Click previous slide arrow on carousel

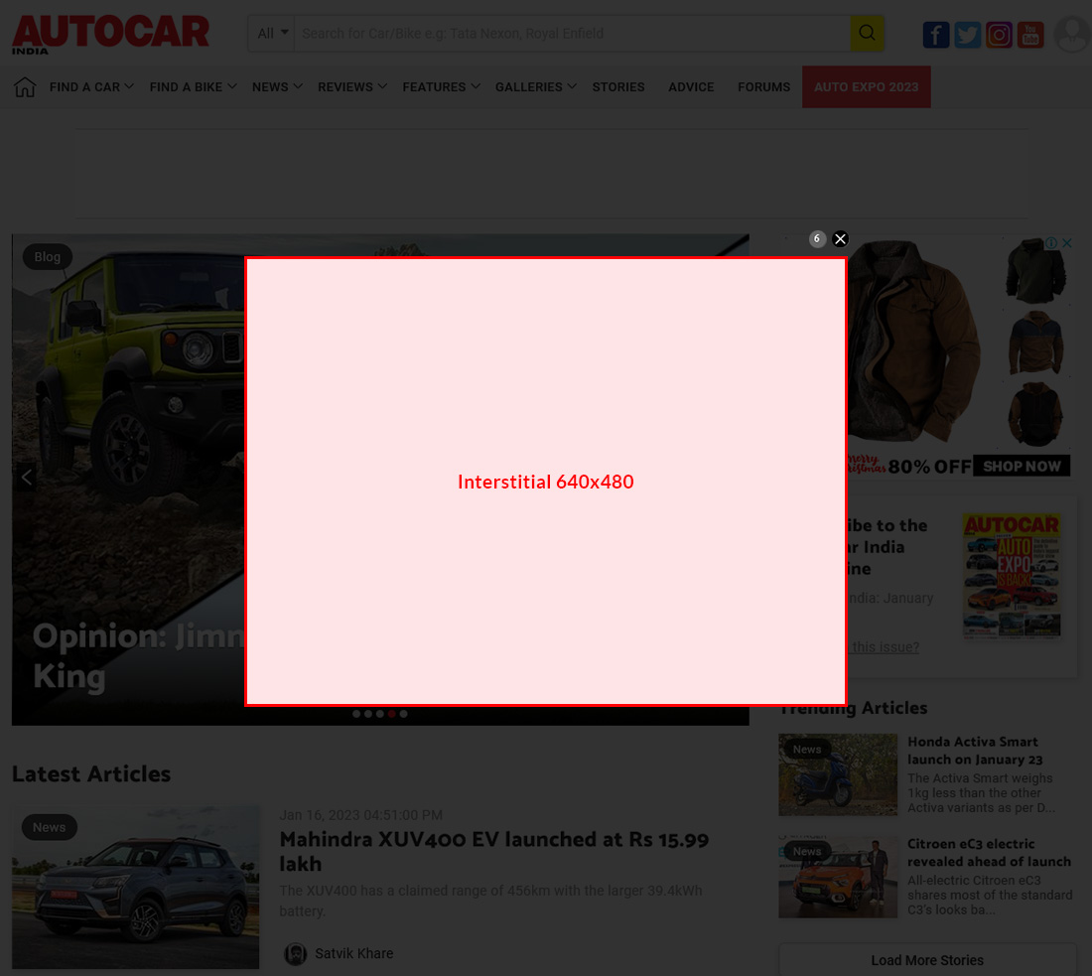(x=26, y=478)
